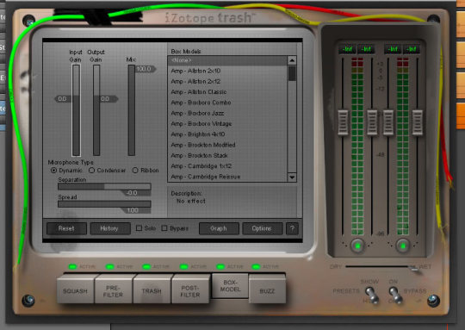Select Amp - Brighton 4x10

coord(227,134)
